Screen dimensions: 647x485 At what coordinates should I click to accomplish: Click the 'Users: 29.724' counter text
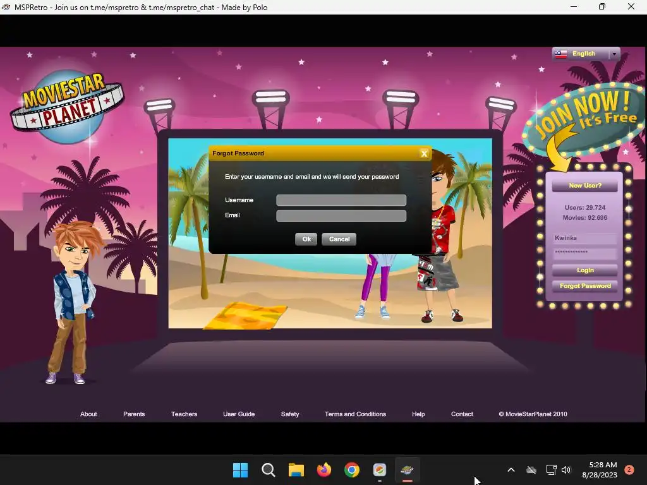tap(584, 207)
